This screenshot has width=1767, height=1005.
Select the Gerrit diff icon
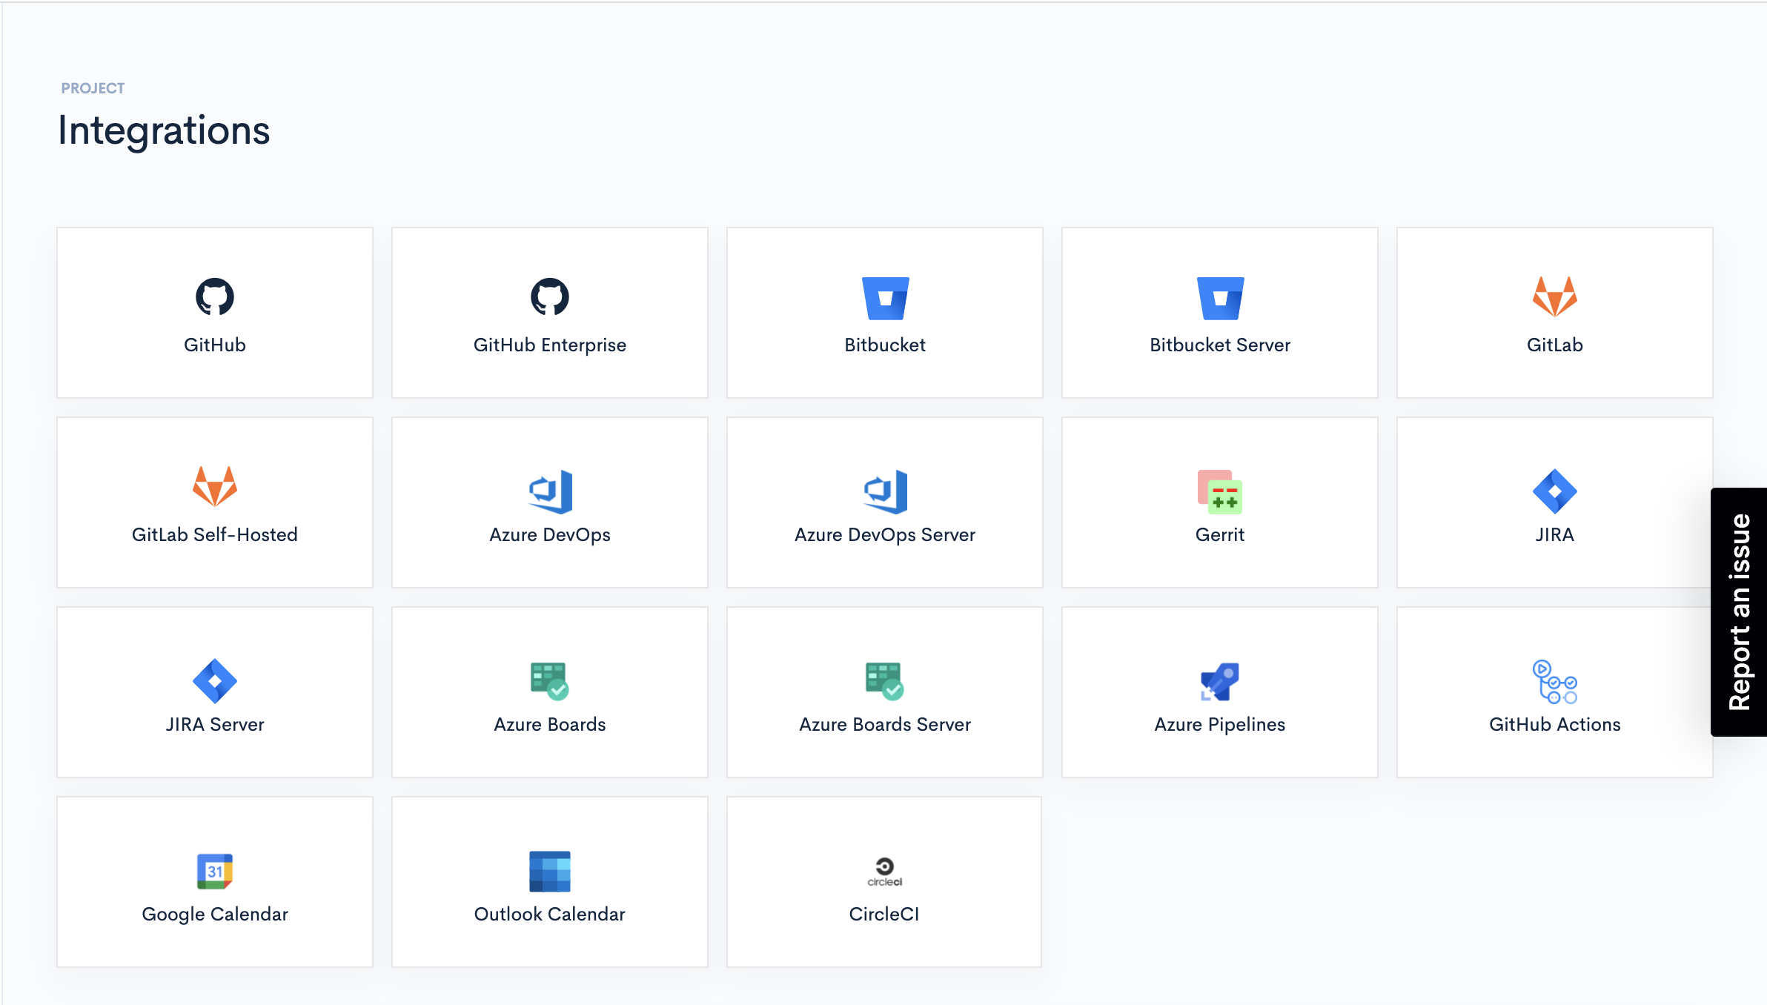[1220, 491]
